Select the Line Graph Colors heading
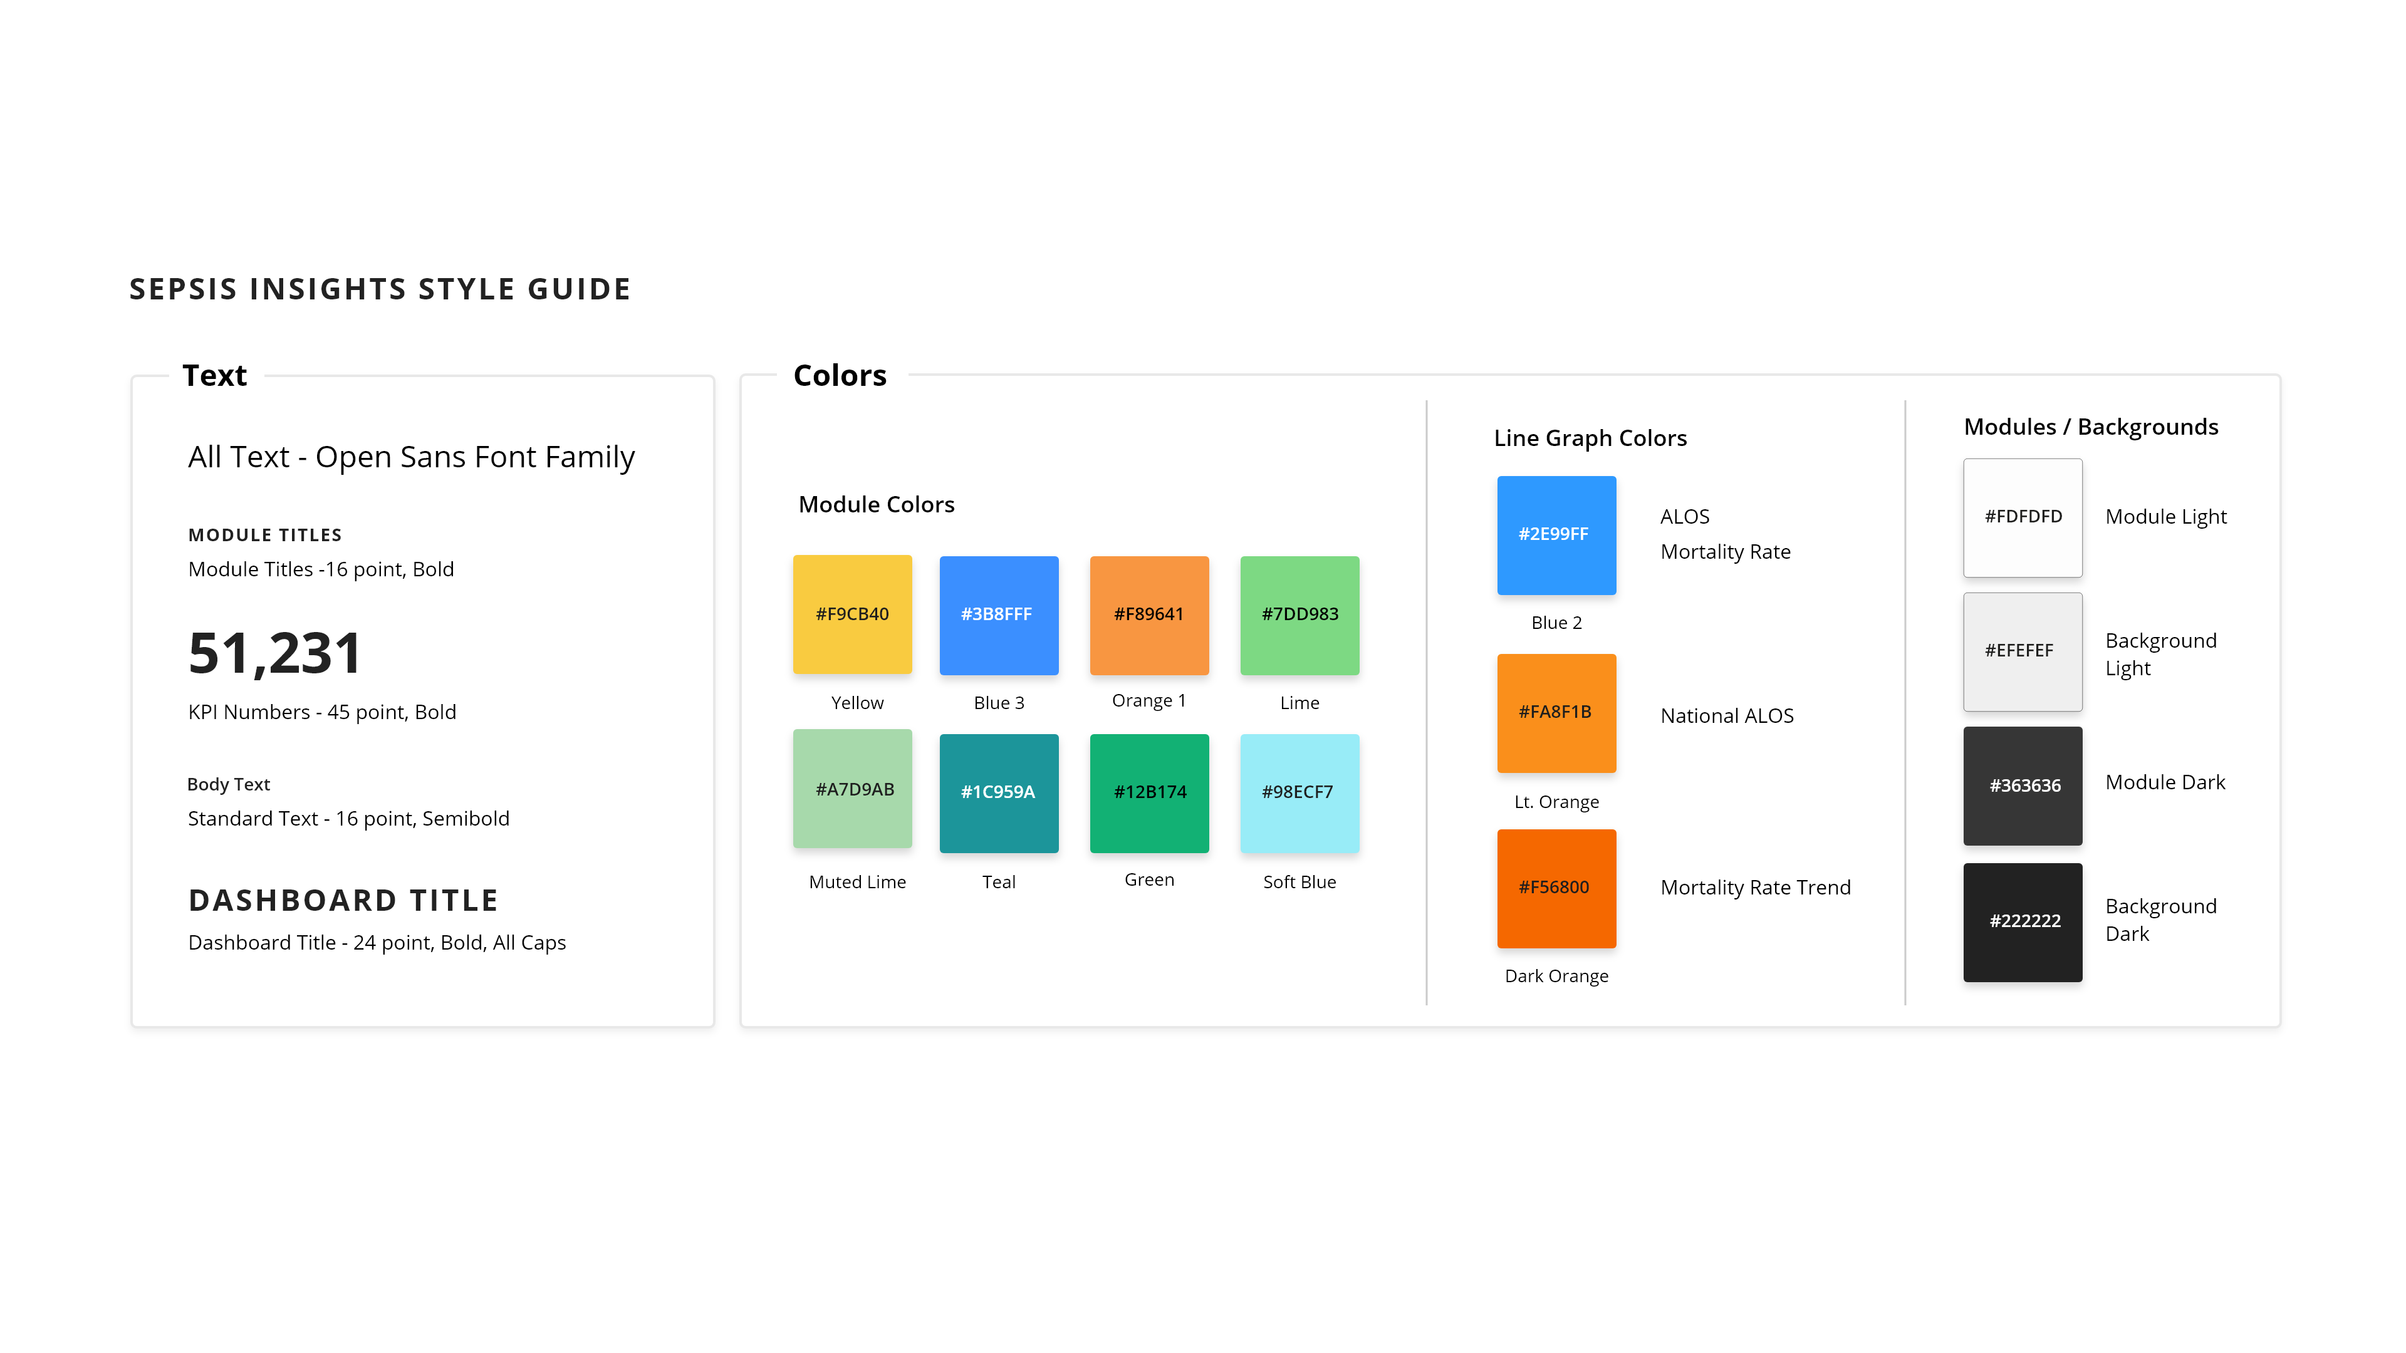The height and width of the screenshot is (1353, 2406). click(1590, 438)
